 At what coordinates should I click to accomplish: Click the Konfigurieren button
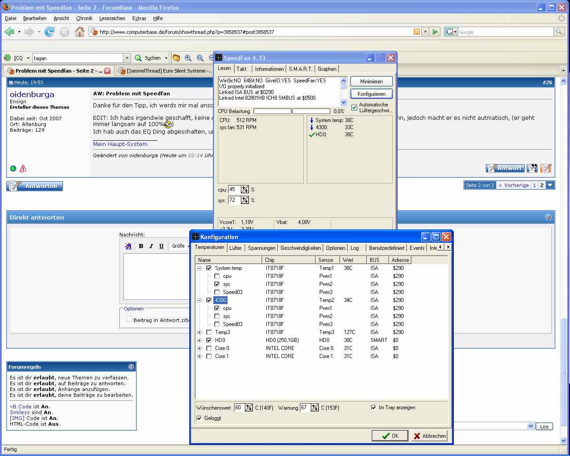(x=371, y=94)
